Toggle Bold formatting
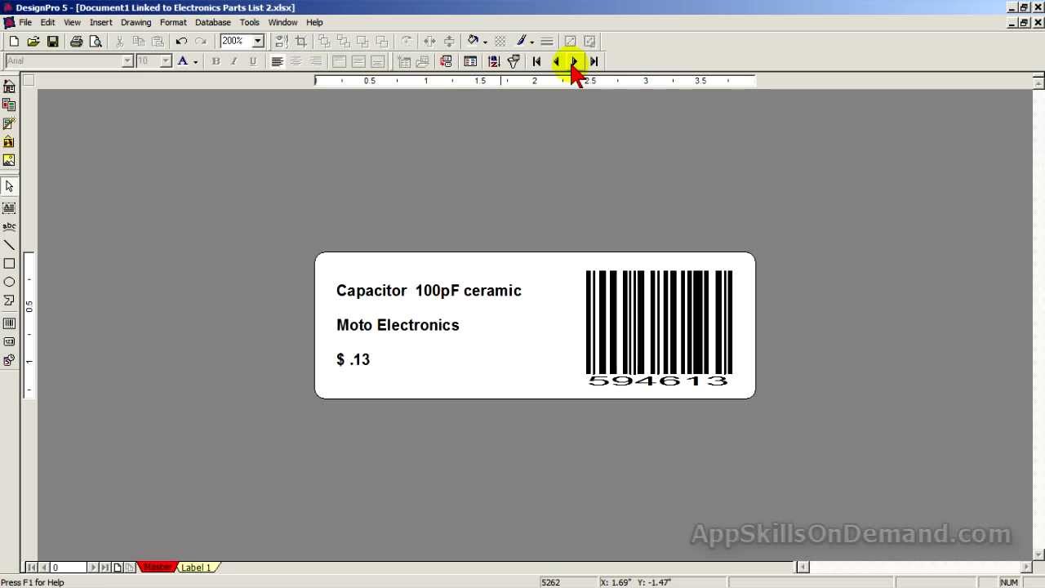This screenshot has width=1045, height=588. click(216, 61)
